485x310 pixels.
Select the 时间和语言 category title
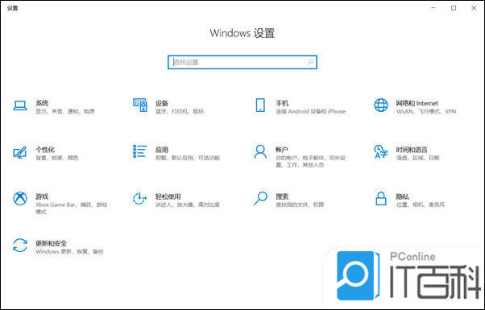click(x=412, y=150)
